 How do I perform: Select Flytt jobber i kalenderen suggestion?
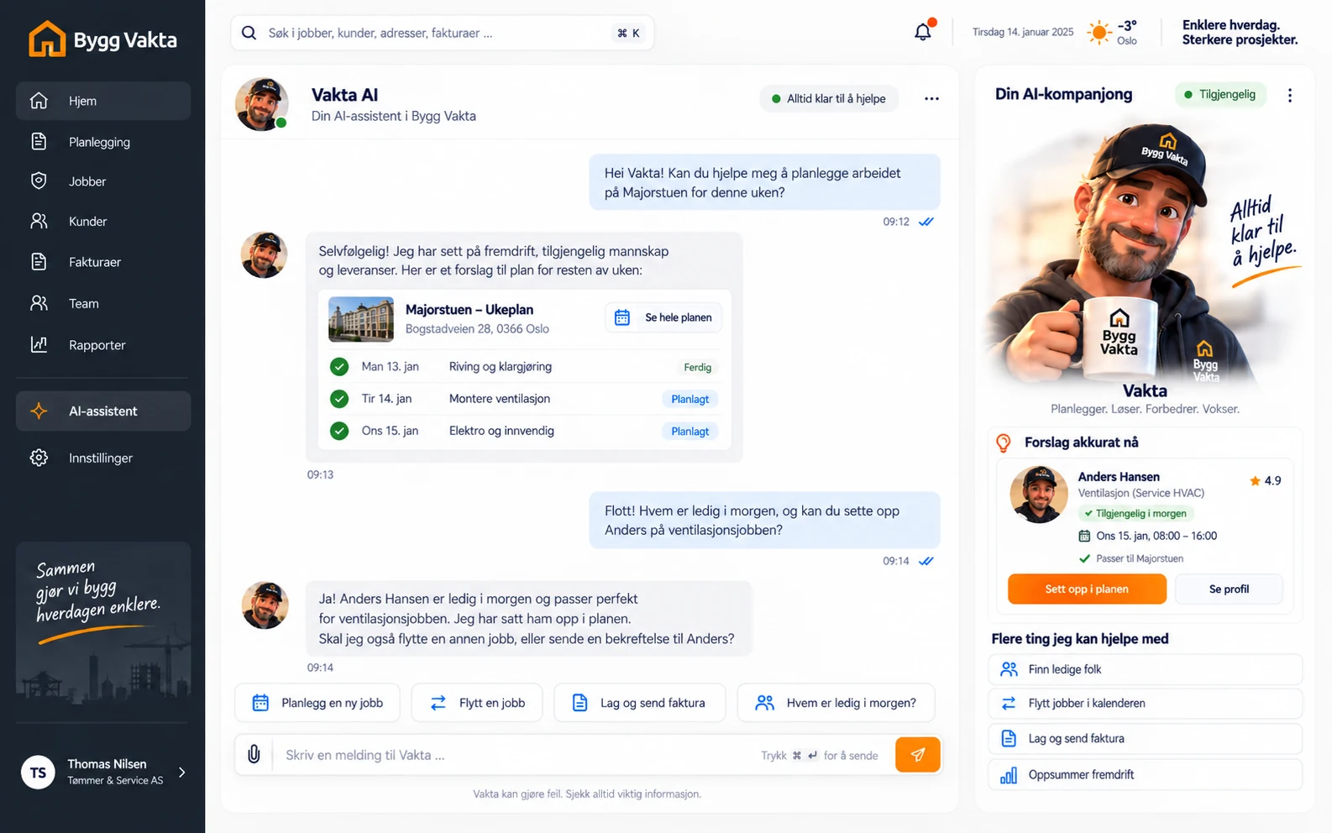pyautogui.click(x=1145, y=703)
